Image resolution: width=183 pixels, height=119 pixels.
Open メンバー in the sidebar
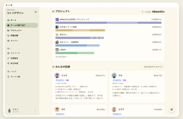[22, 41]
